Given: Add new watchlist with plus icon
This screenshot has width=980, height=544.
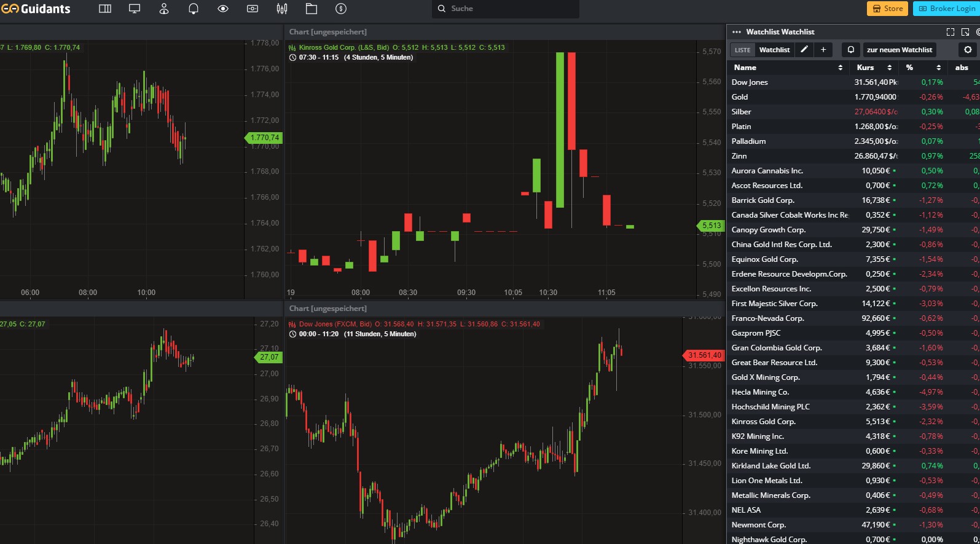Looking at the screenshot, I should pyautogui.click(x=823, y=50).
